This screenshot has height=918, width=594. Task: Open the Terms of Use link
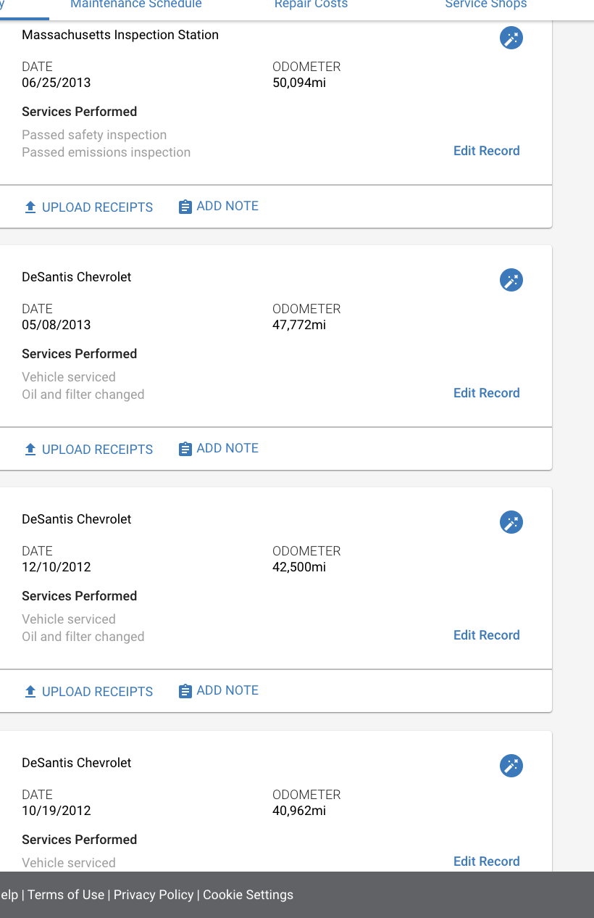pos(66,895)
